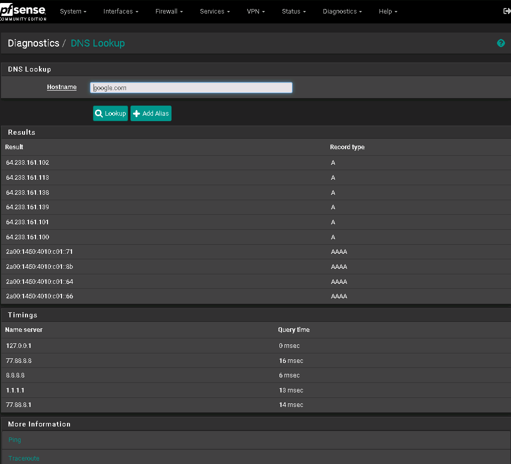Open the Traceroute link
Image resolution: width=511 pixels, height=464 pixels.
point(24,458)
